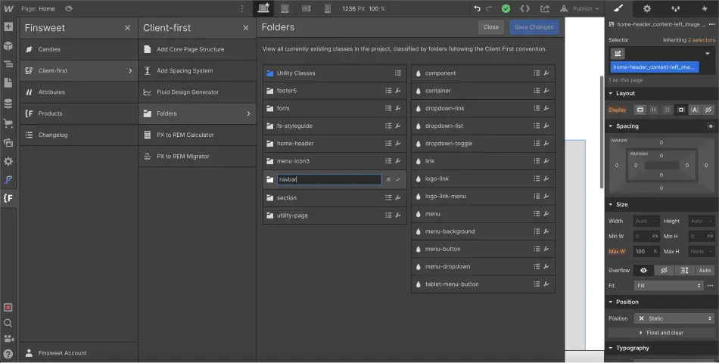Open the Assets panel icon
The image size is (719, 363).
click(x=8, y=142)
